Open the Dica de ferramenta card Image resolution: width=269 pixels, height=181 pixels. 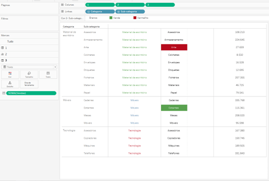29,84
